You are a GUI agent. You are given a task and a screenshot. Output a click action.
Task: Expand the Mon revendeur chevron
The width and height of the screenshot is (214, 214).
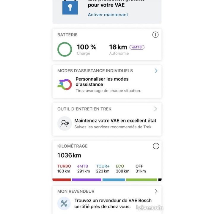(156, 191)
